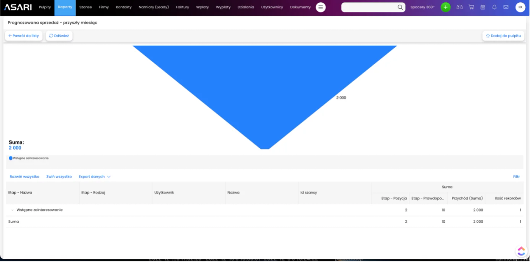Click Rozwiń wszystko link

(24, 177)
